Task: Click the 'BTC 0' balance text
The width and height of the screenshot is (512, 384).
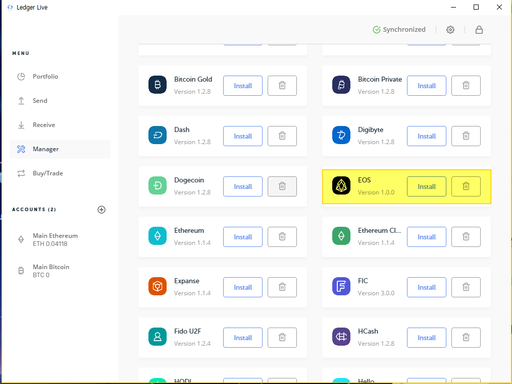Action: pos(41,275)
